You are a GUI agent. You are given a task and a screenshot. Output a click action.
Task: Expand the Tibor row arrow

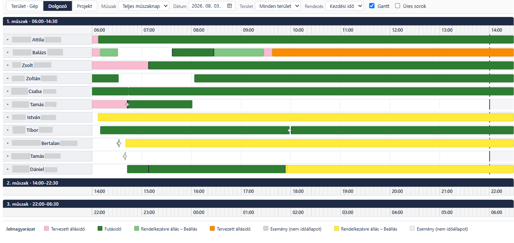click(8, 130)
